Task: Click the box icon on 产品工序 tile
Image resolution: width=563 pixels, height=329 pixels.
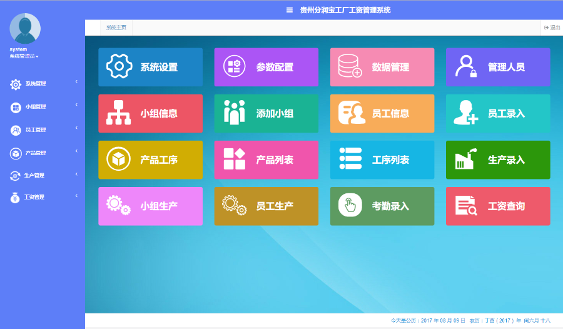Action: point(119,159)
